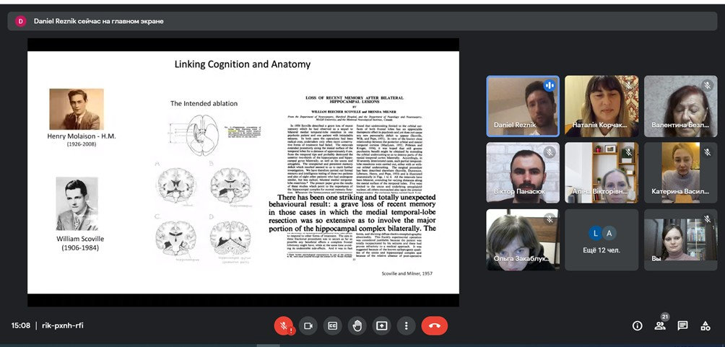The height and width of the screenshot is (347, 725).
Task: Leave the call with the red hang-up button
Action: coord(434,326)
